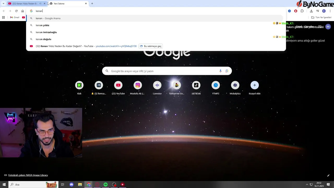
Task: Select the 'kenan imirzalıoğlu' suggestion
Action: click(x=154, y=32)
